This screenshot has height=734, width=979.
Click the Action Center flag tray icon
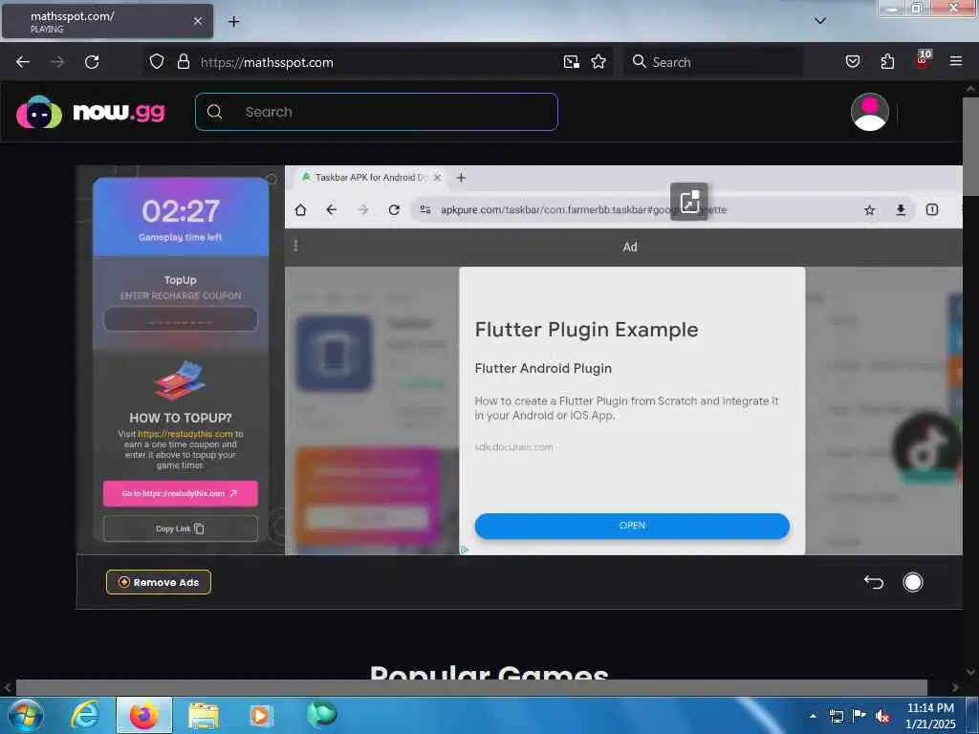tap(859, 716)
